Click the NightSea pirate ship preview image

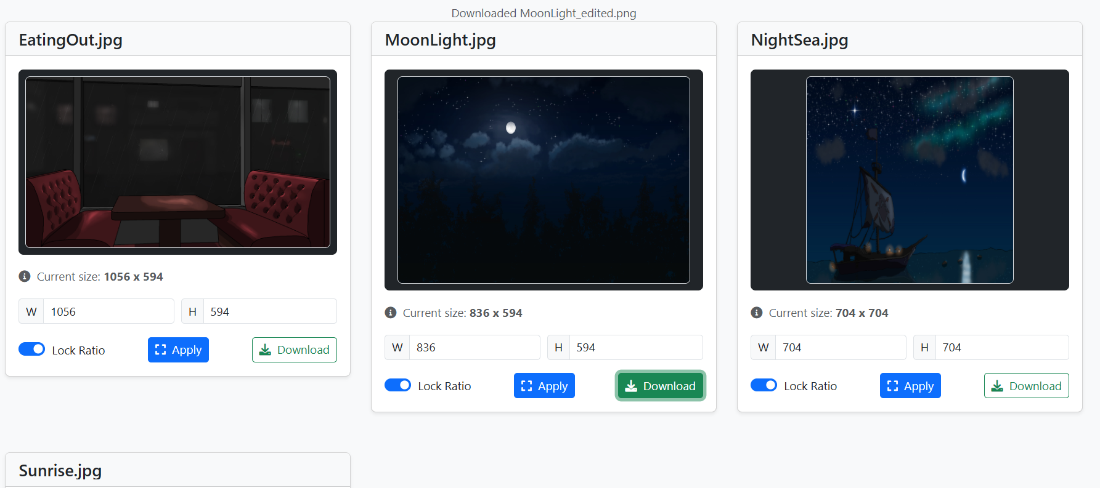pyautogui.click(x=910, y=180)
